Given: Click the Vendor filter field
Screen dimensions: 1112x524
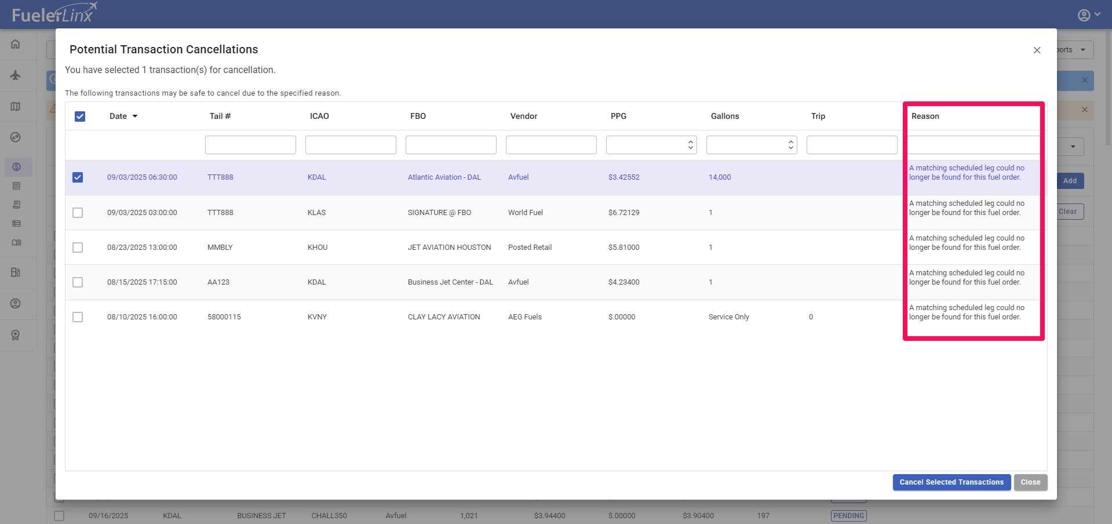Looking at the screenshot, I should click(x=551, y=145).
